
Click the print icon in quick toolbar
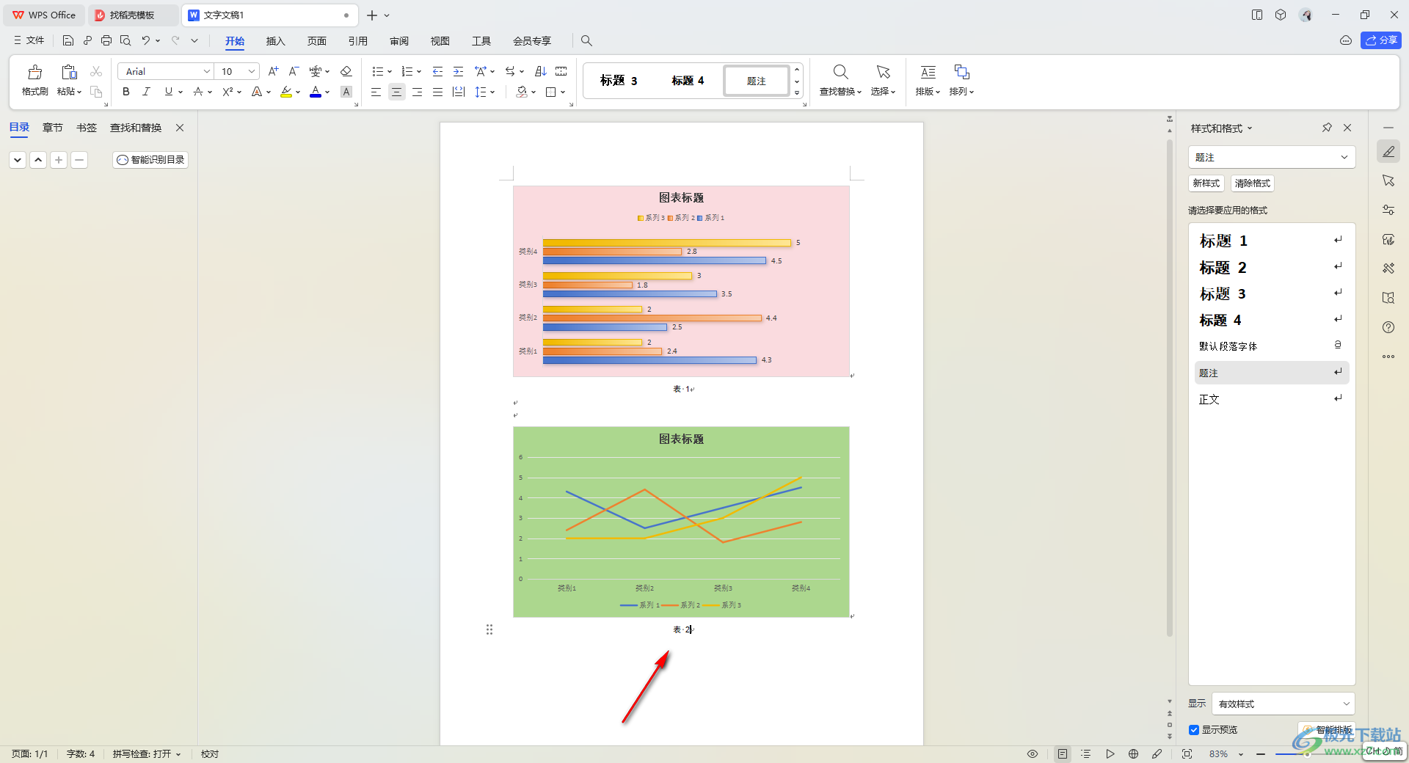[106, 40]
